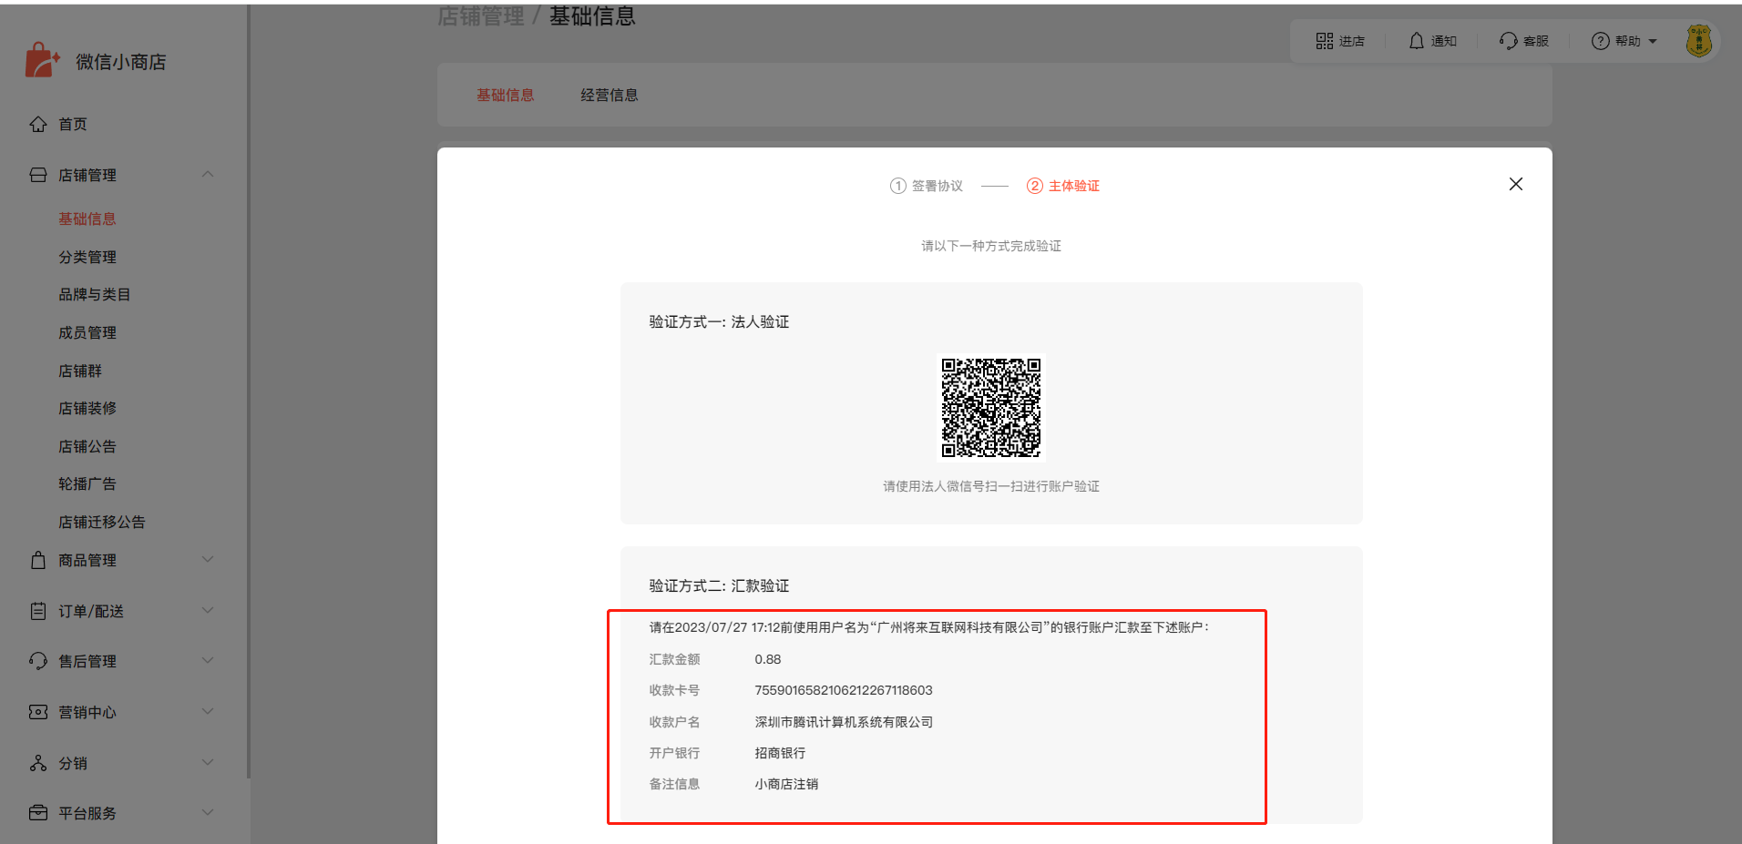Open 轮播广告 in the sidebar

point(87,483)
